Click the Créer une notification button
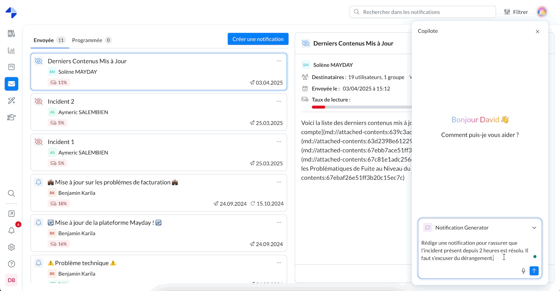Screen dimensions: 560x291 (x=258, y=39)
